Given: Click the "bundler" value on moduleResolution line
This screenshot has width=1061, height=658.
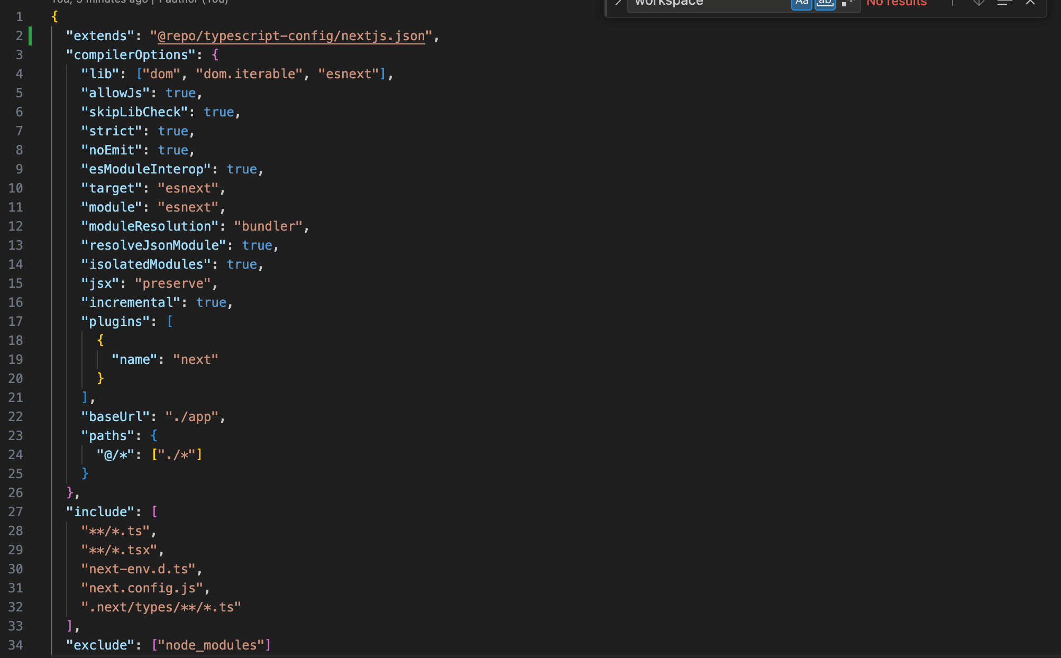Looking at the screenshot, I should 268,226.
